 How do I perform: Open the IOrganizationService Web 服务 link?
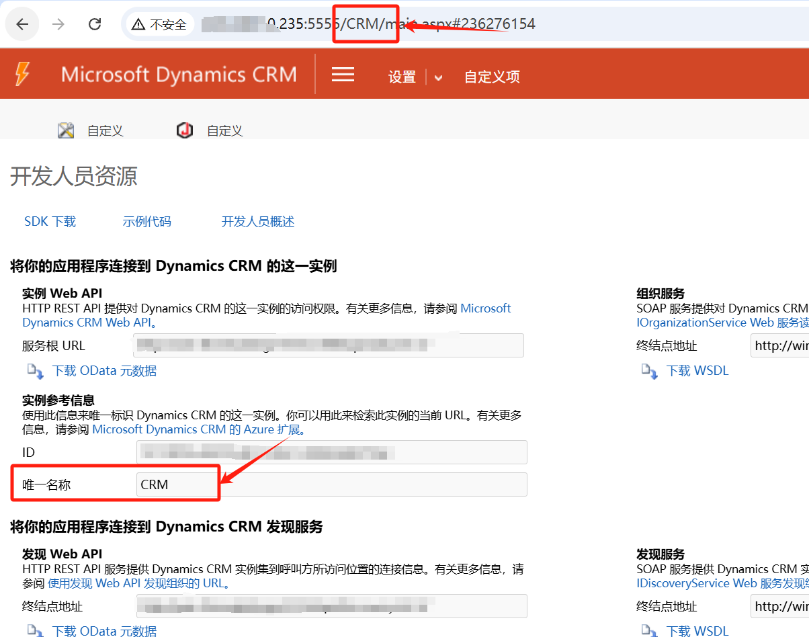722,322
